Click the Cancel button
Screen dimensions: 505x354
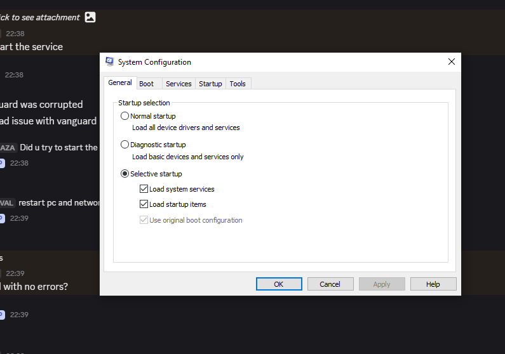coord(330,284)
